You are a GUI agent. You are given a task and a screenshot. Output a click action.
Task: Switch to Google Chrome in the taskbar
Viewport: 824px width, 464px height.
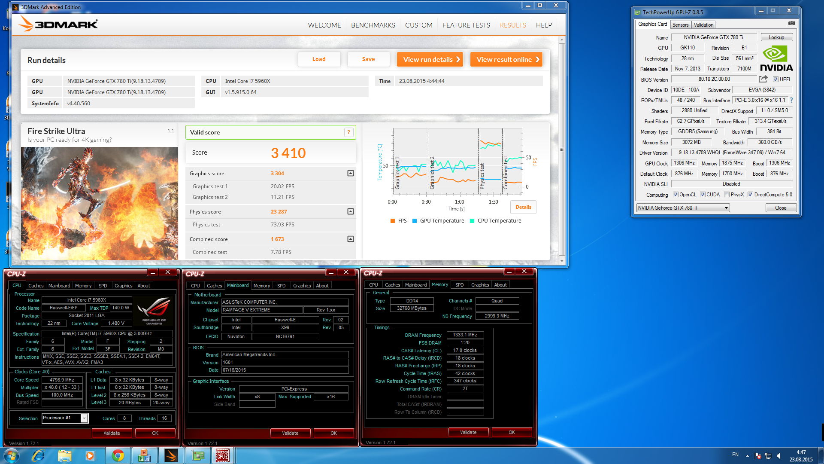click(x=118, y=455)
